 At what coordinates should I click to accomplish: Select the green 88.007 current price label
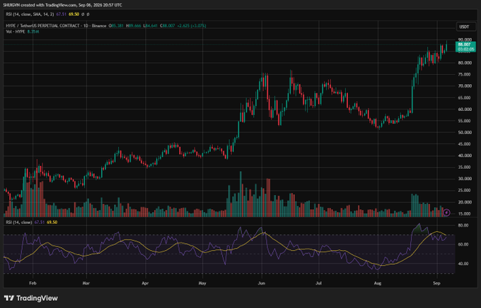click(x=465, y=47)
